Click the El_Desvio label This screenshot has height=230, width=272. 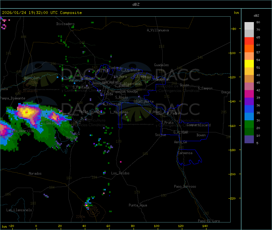71,115
